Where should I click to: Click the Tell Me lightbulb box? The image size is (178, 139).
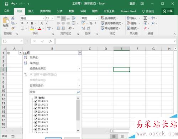coord(148,11)
